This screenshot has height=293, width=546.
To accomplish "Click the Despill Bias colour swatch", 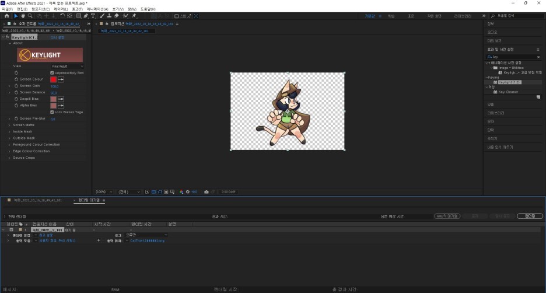I will (53, 99).
